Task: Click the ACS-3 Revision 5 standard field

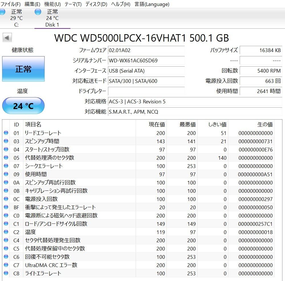Action: tap(195, 101)
